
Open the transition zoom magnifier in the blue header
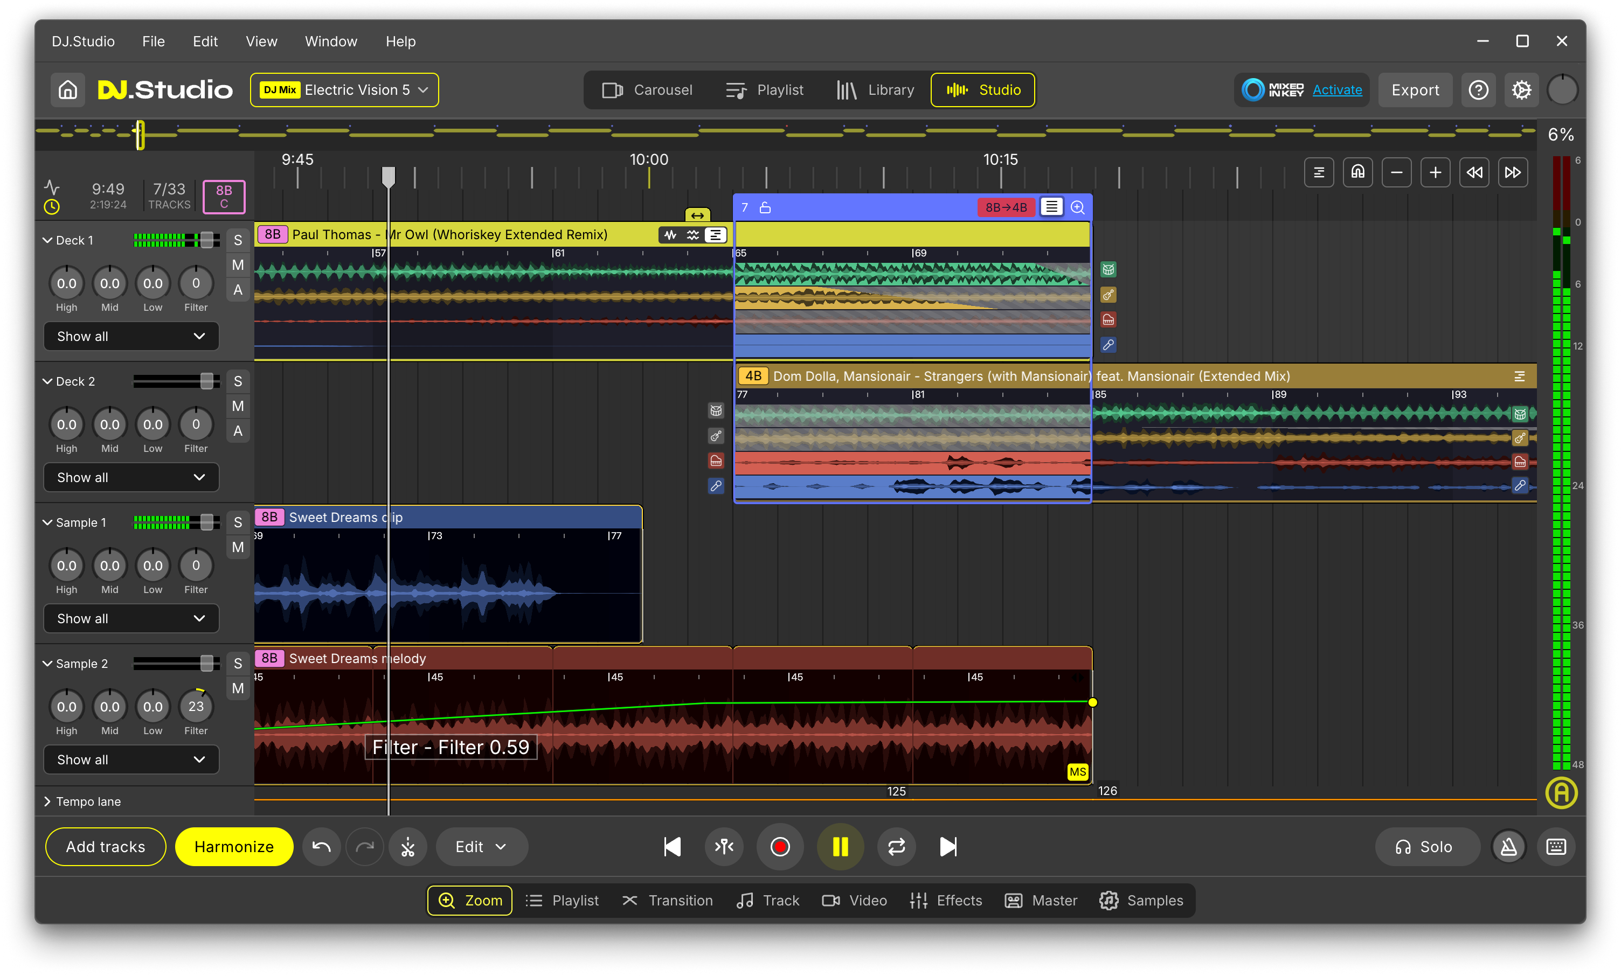(x=1078, y=207)
